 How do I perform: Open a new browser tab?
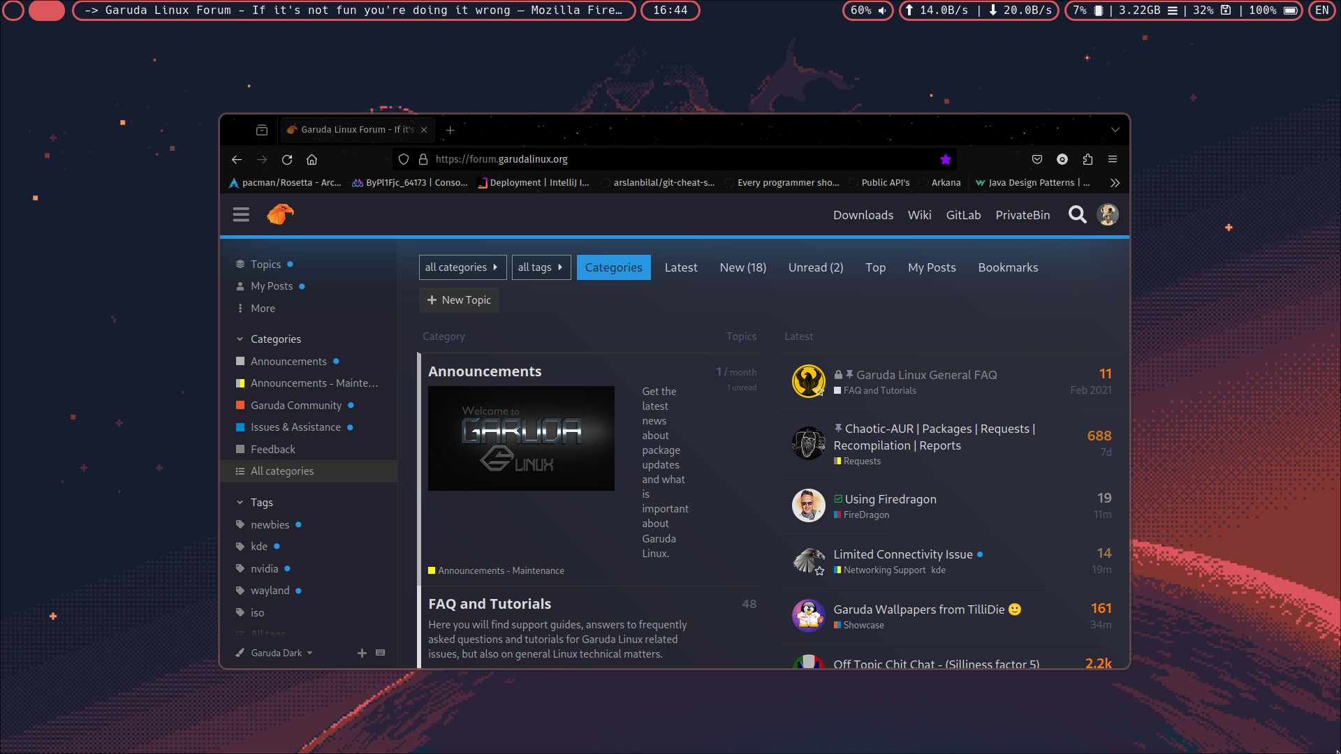[x=450, y=131]
